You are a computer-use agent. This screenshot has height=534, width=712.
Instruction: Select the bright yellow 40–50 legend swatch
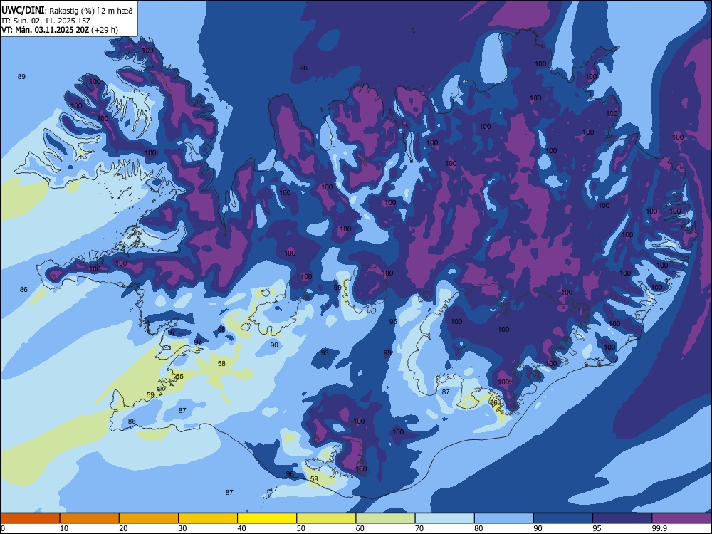click(x=267, y=518)
